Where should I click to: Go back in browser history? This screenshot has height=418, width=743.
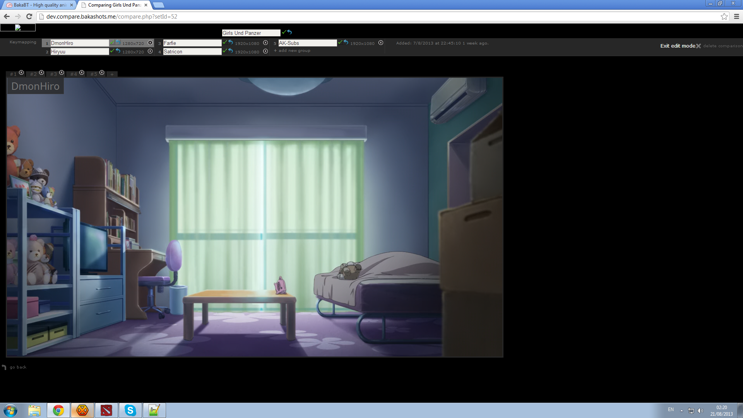click(x=7, y=16)
